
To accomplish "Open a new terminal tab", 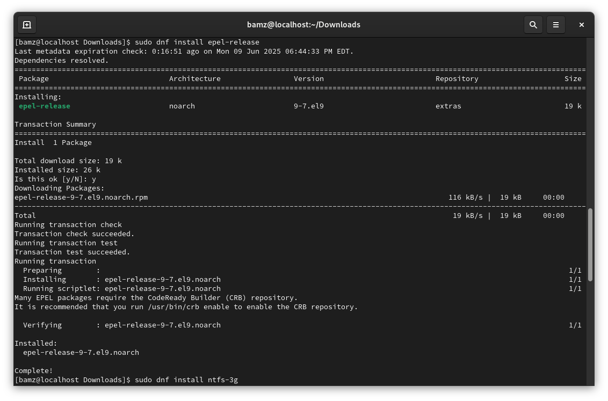I will pos(27,25).
